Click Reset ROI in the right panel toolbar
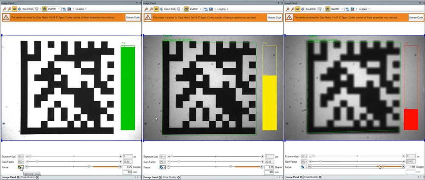The width and height of the screenshot is (425, 180). 311,9
